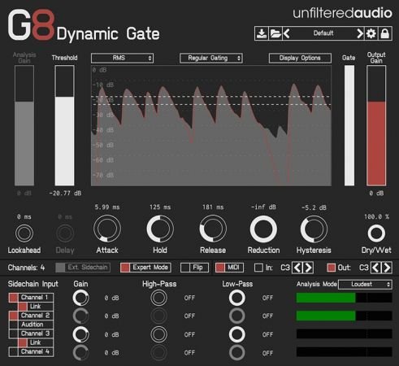Toggle Ext. Sidechain switch

click(x=83, y=268)
